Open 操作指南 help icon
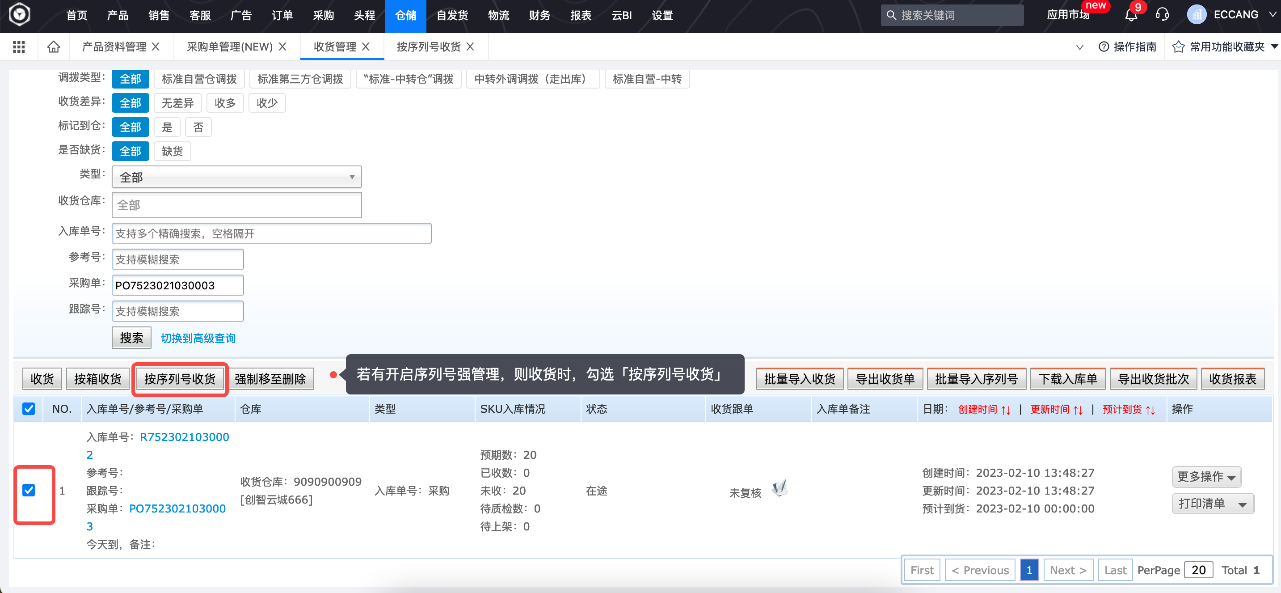1281x593 pixels. 1104,46
